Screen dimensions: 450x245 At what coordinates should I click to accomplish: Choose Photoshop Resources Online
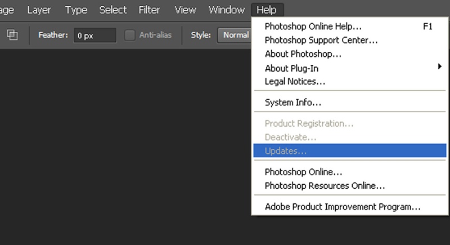pos(349,186)
